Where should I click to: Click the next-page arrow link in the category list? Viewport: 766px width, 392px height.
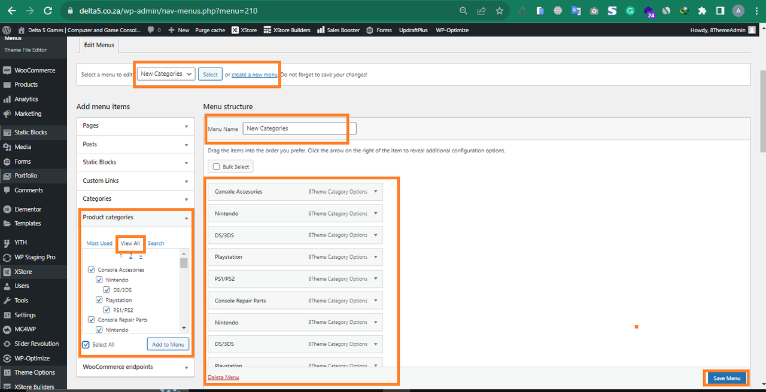click(141, 256)
